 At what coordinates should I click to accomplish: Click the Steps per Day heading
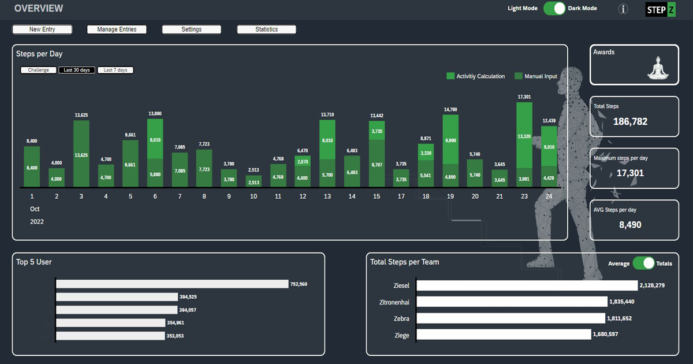click(x=39, y=54)
